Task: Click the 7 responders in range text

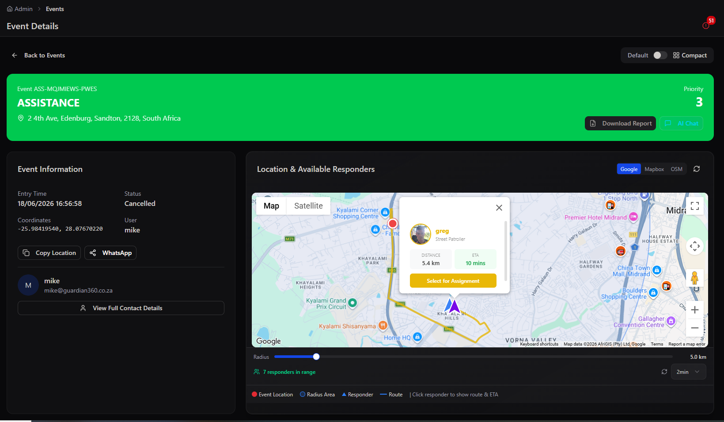Action: click(x=289, y=372)
